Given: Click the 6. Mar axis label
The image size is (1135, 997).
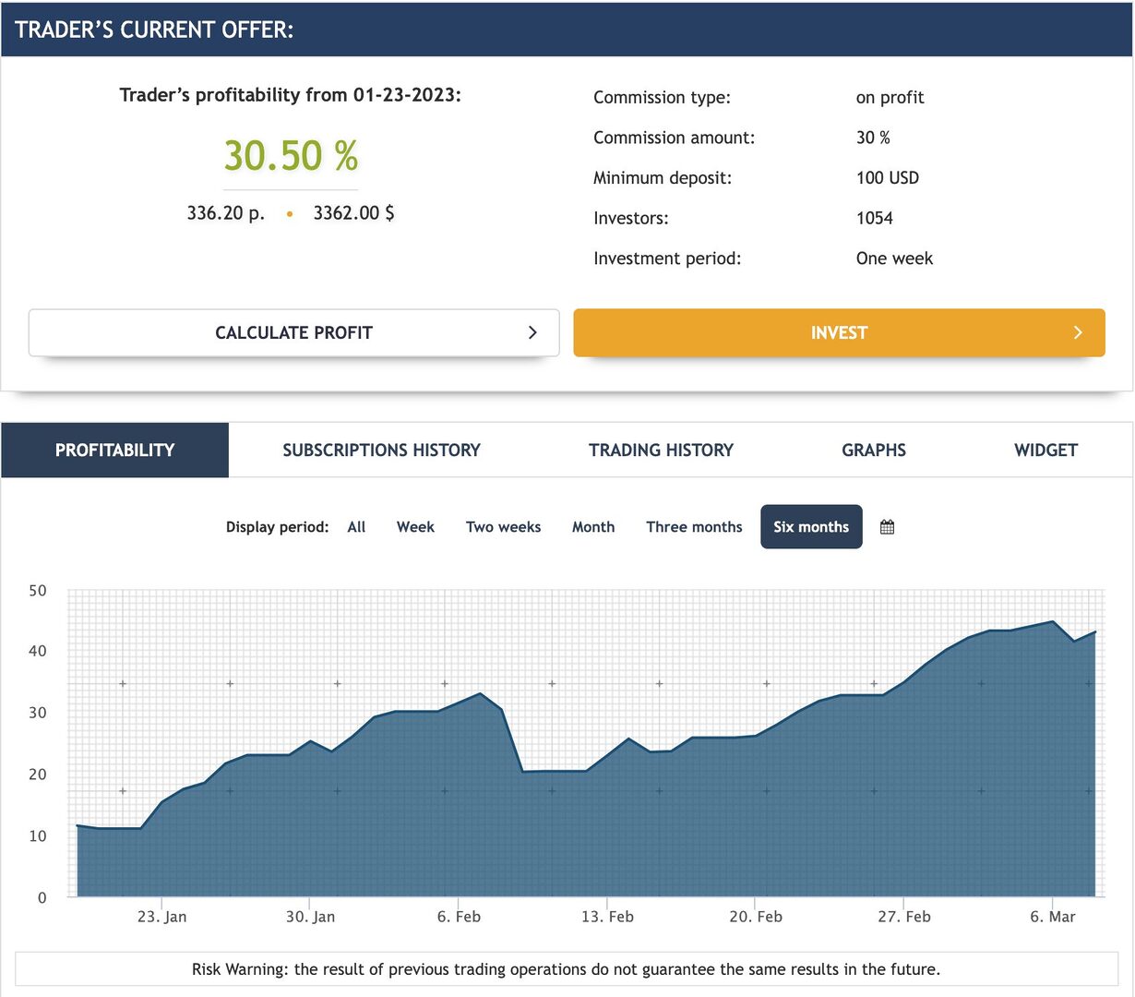Looking at the screenshot, I should click(x=1053, y=917).
